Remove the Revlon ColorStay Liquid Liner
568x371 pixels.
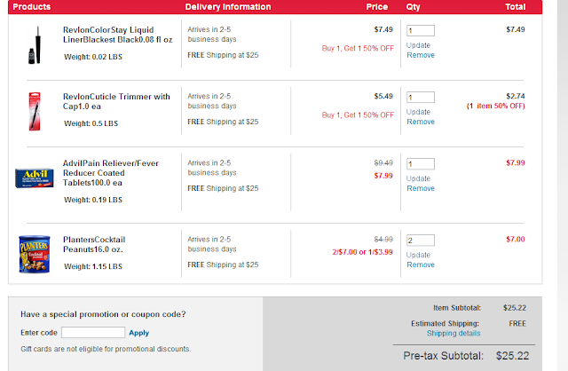[421, 55]
